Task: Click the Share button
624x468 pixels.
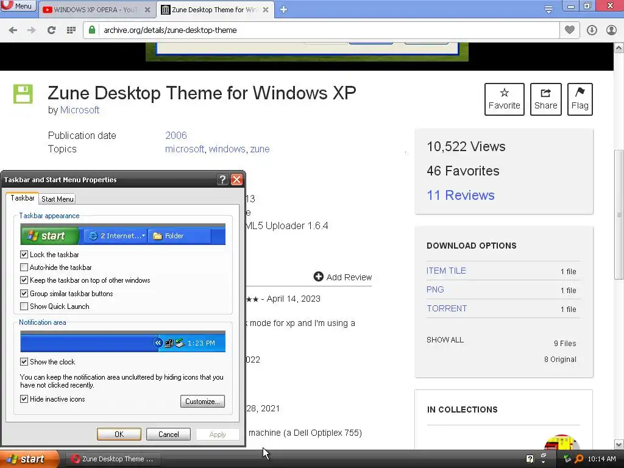Action: click(x=545, y=99)
